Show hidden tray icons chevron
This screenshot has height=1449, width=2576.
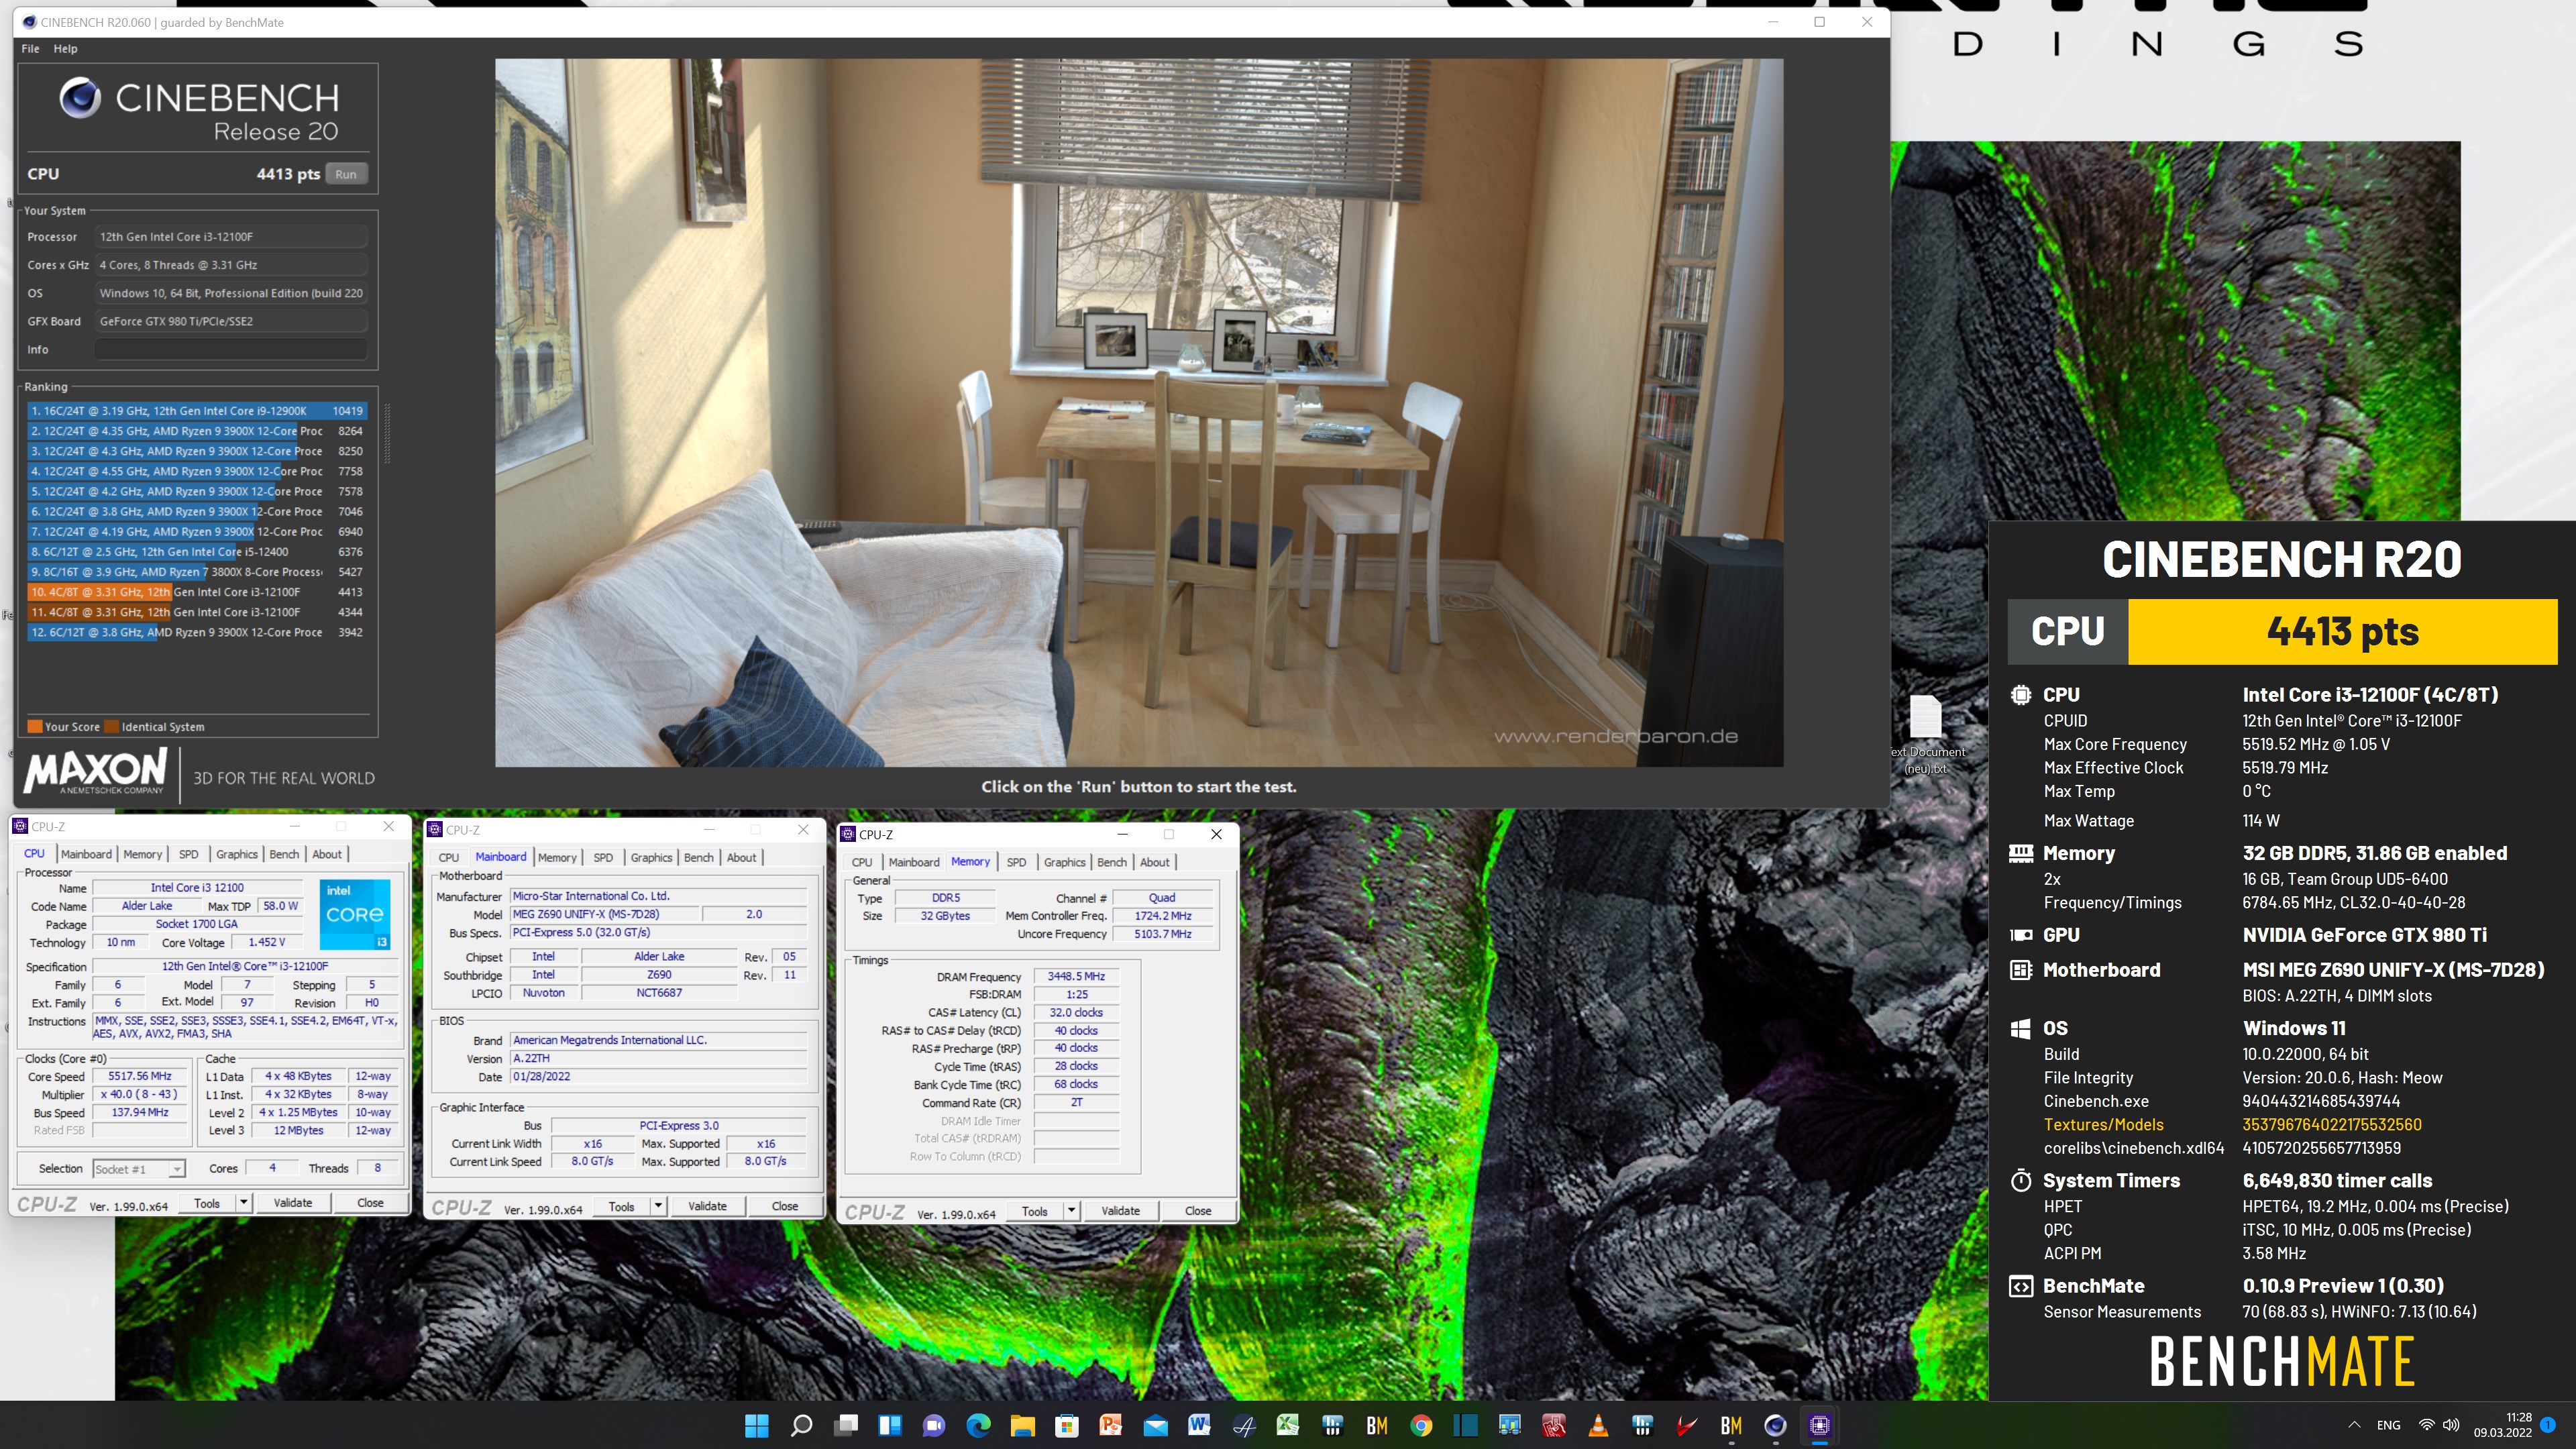[x=2354, y=1425]
